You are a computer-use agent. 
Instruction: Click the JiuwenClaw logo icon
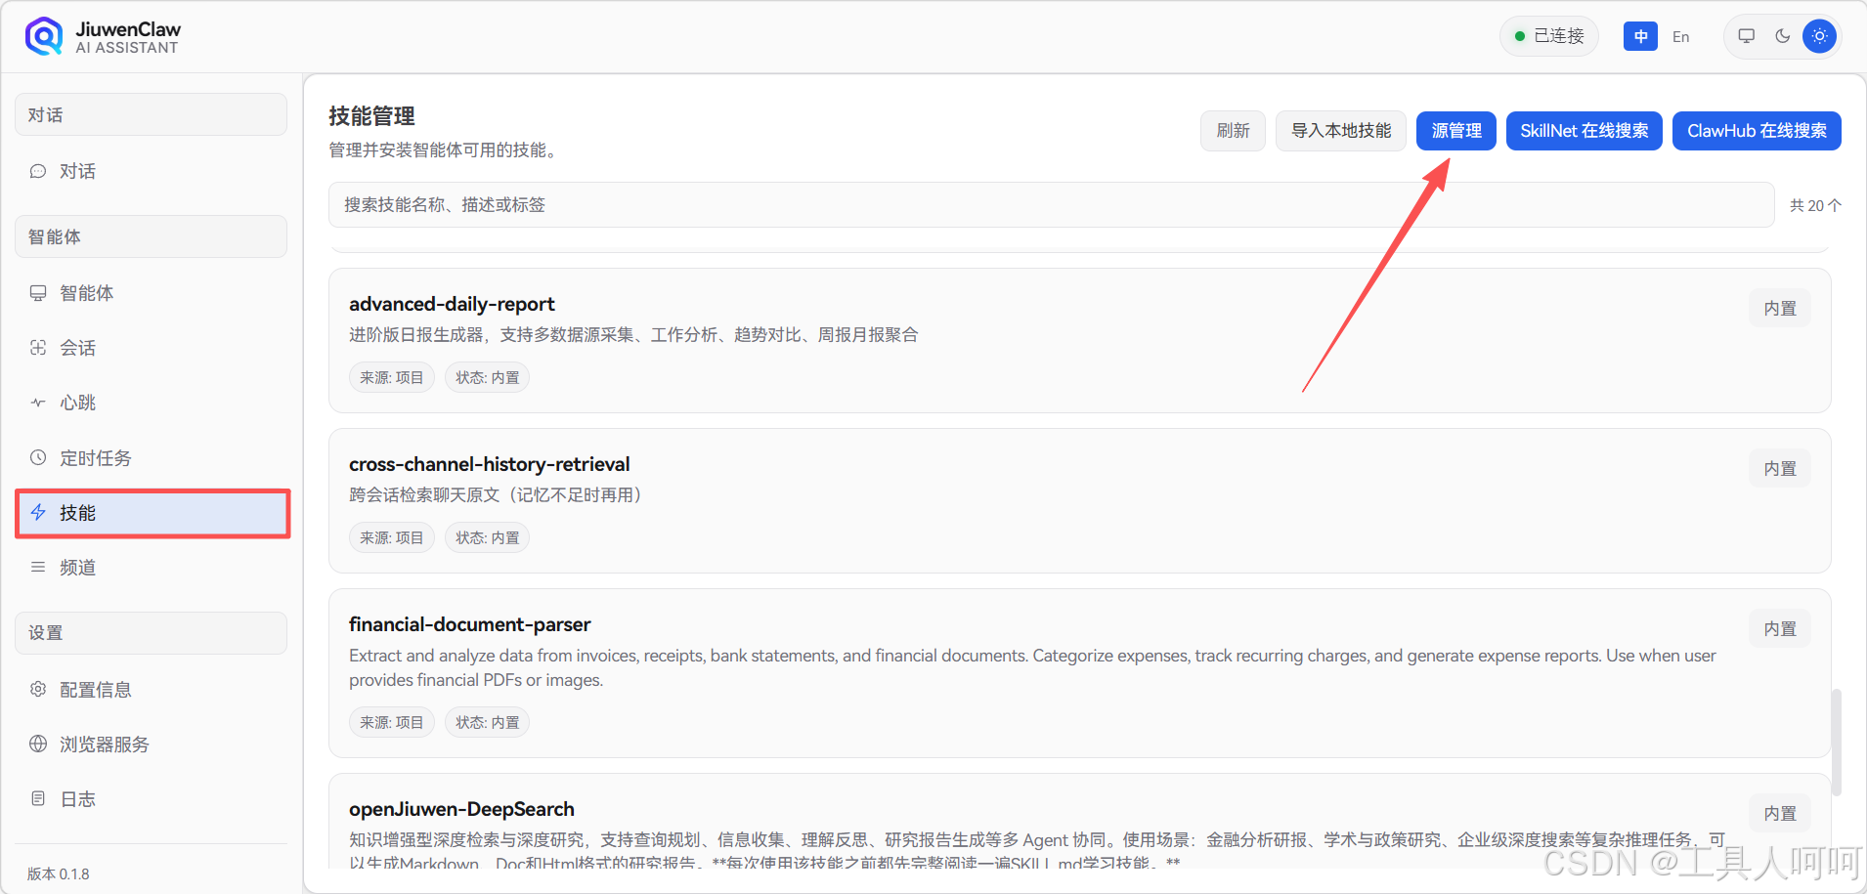point(44,37)
